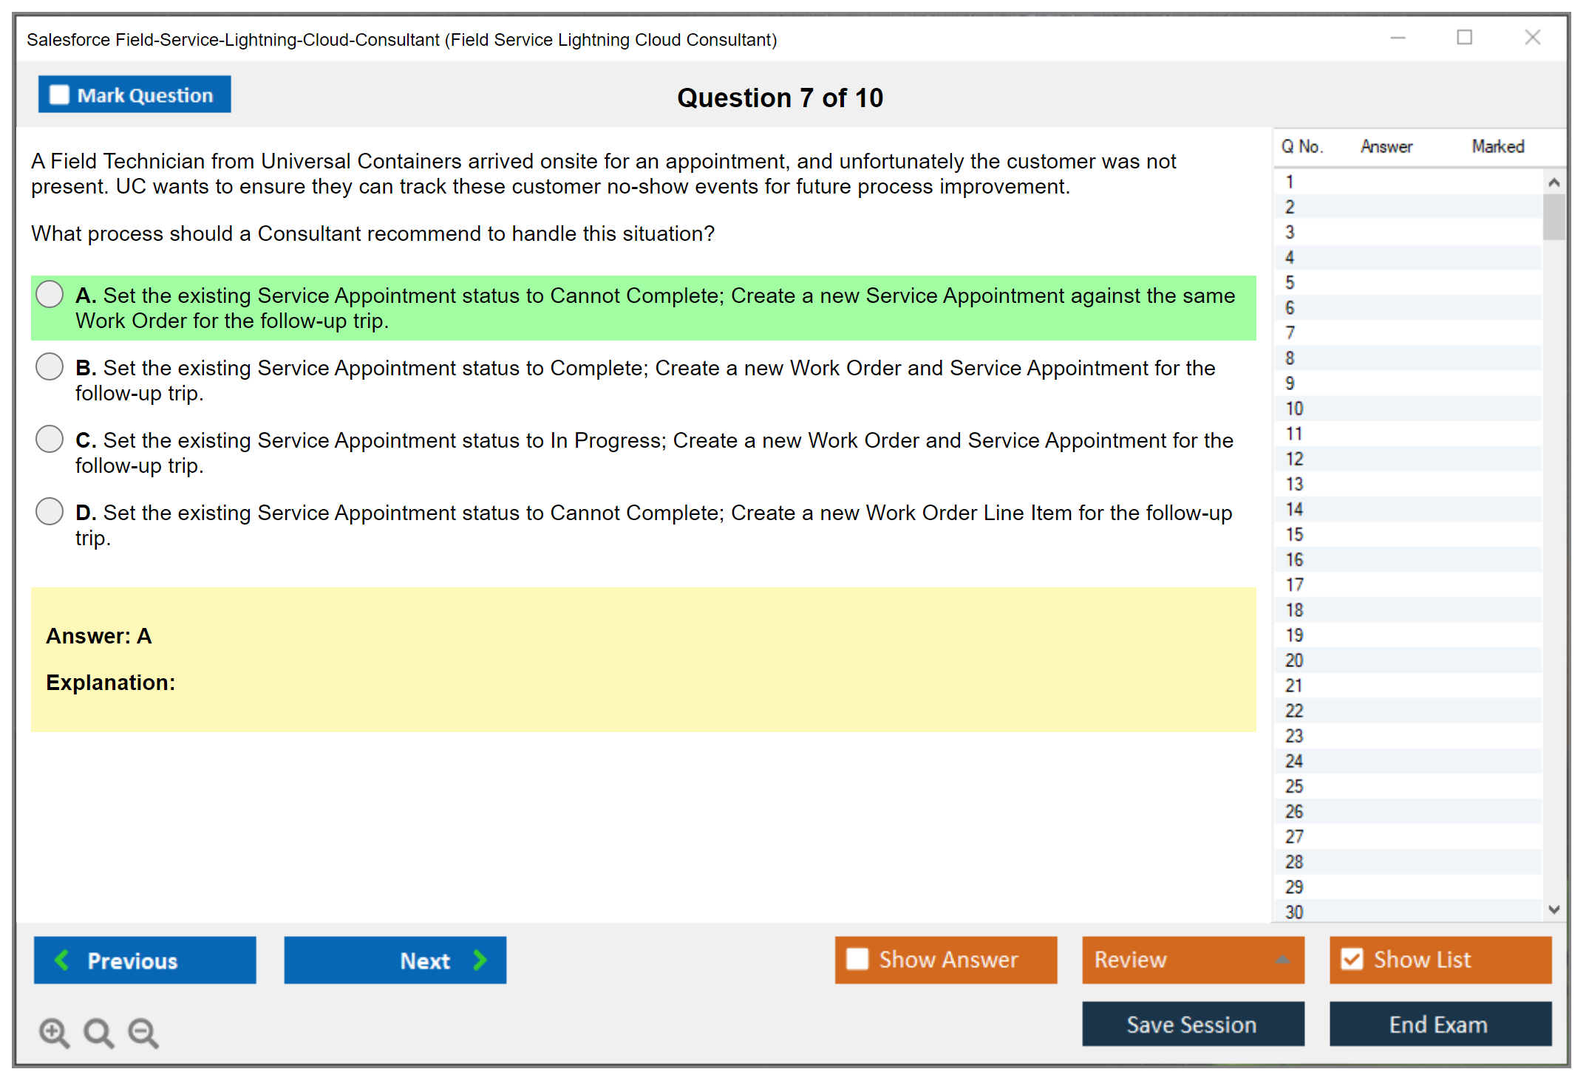Close the exam window
The height and width of the screenshot is (1086, 1589).
[x=1532, y=38]
